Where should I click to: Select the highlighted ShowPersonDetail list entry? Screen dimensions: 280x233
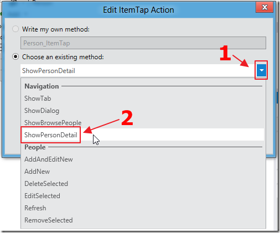coord(142,134)
